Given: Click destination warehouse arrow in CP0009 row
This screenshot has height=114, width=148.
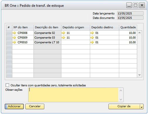Looking at the screenshot, I should [92, 38].
